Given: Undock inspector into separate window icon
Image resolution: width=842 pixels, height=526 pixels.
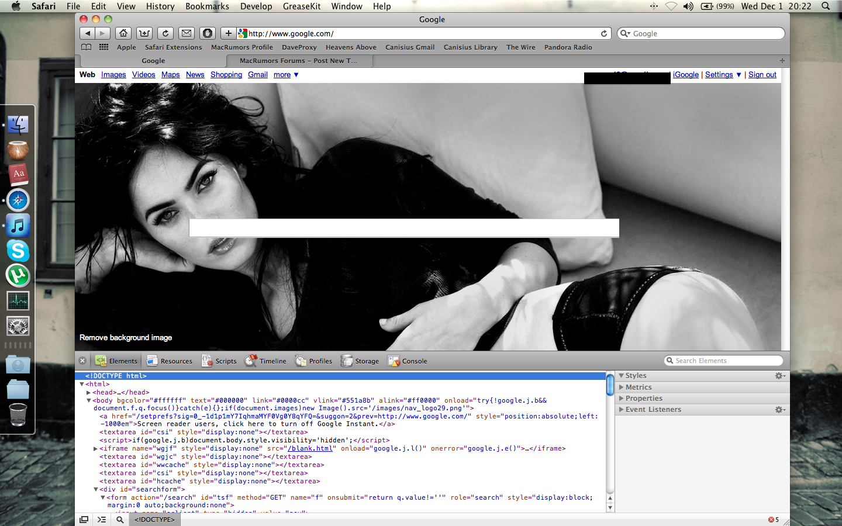Looking at the screenshot, I should (84, 520).
